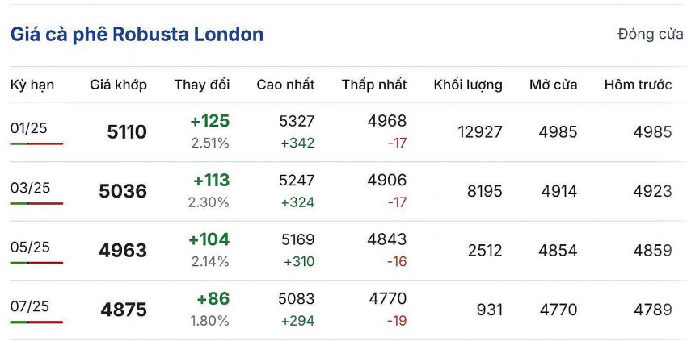The width and height of the screenshot is (687, 341).
Task: Select the 'Kỳ hạn' column header
Action: pyautogui.click(x=31, y=85)
